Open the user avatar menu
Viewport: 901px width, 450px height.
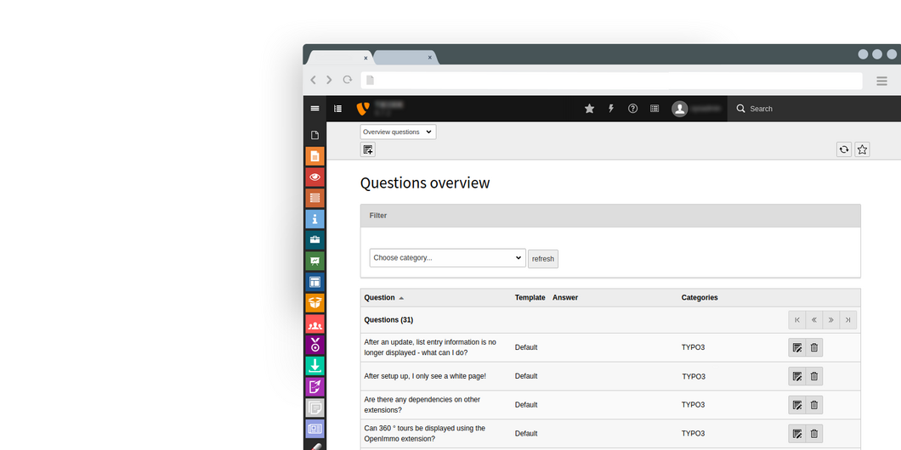(x=680, y=109)
